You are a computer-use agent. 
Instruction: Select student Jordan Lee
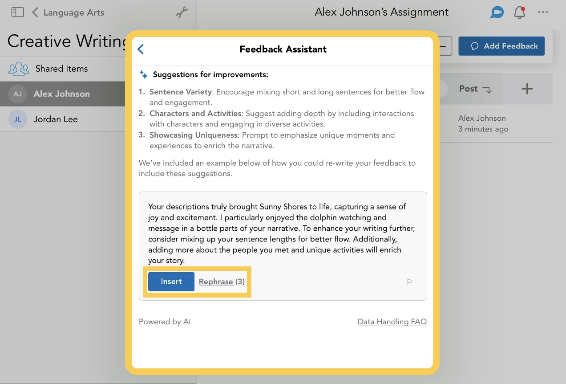pos(62,119)
